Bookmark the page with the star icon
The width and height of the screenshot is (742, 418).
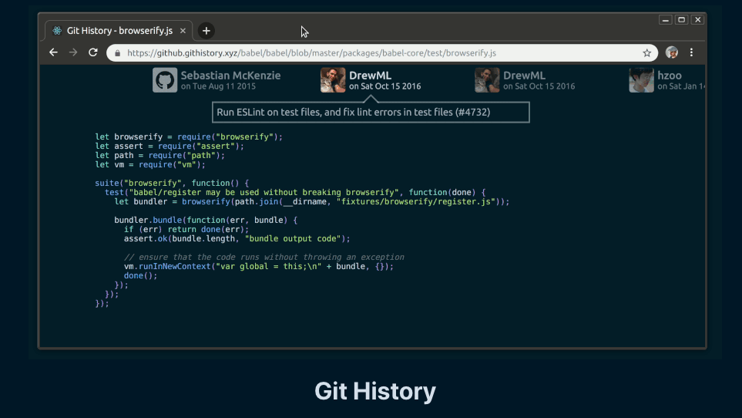647,53
